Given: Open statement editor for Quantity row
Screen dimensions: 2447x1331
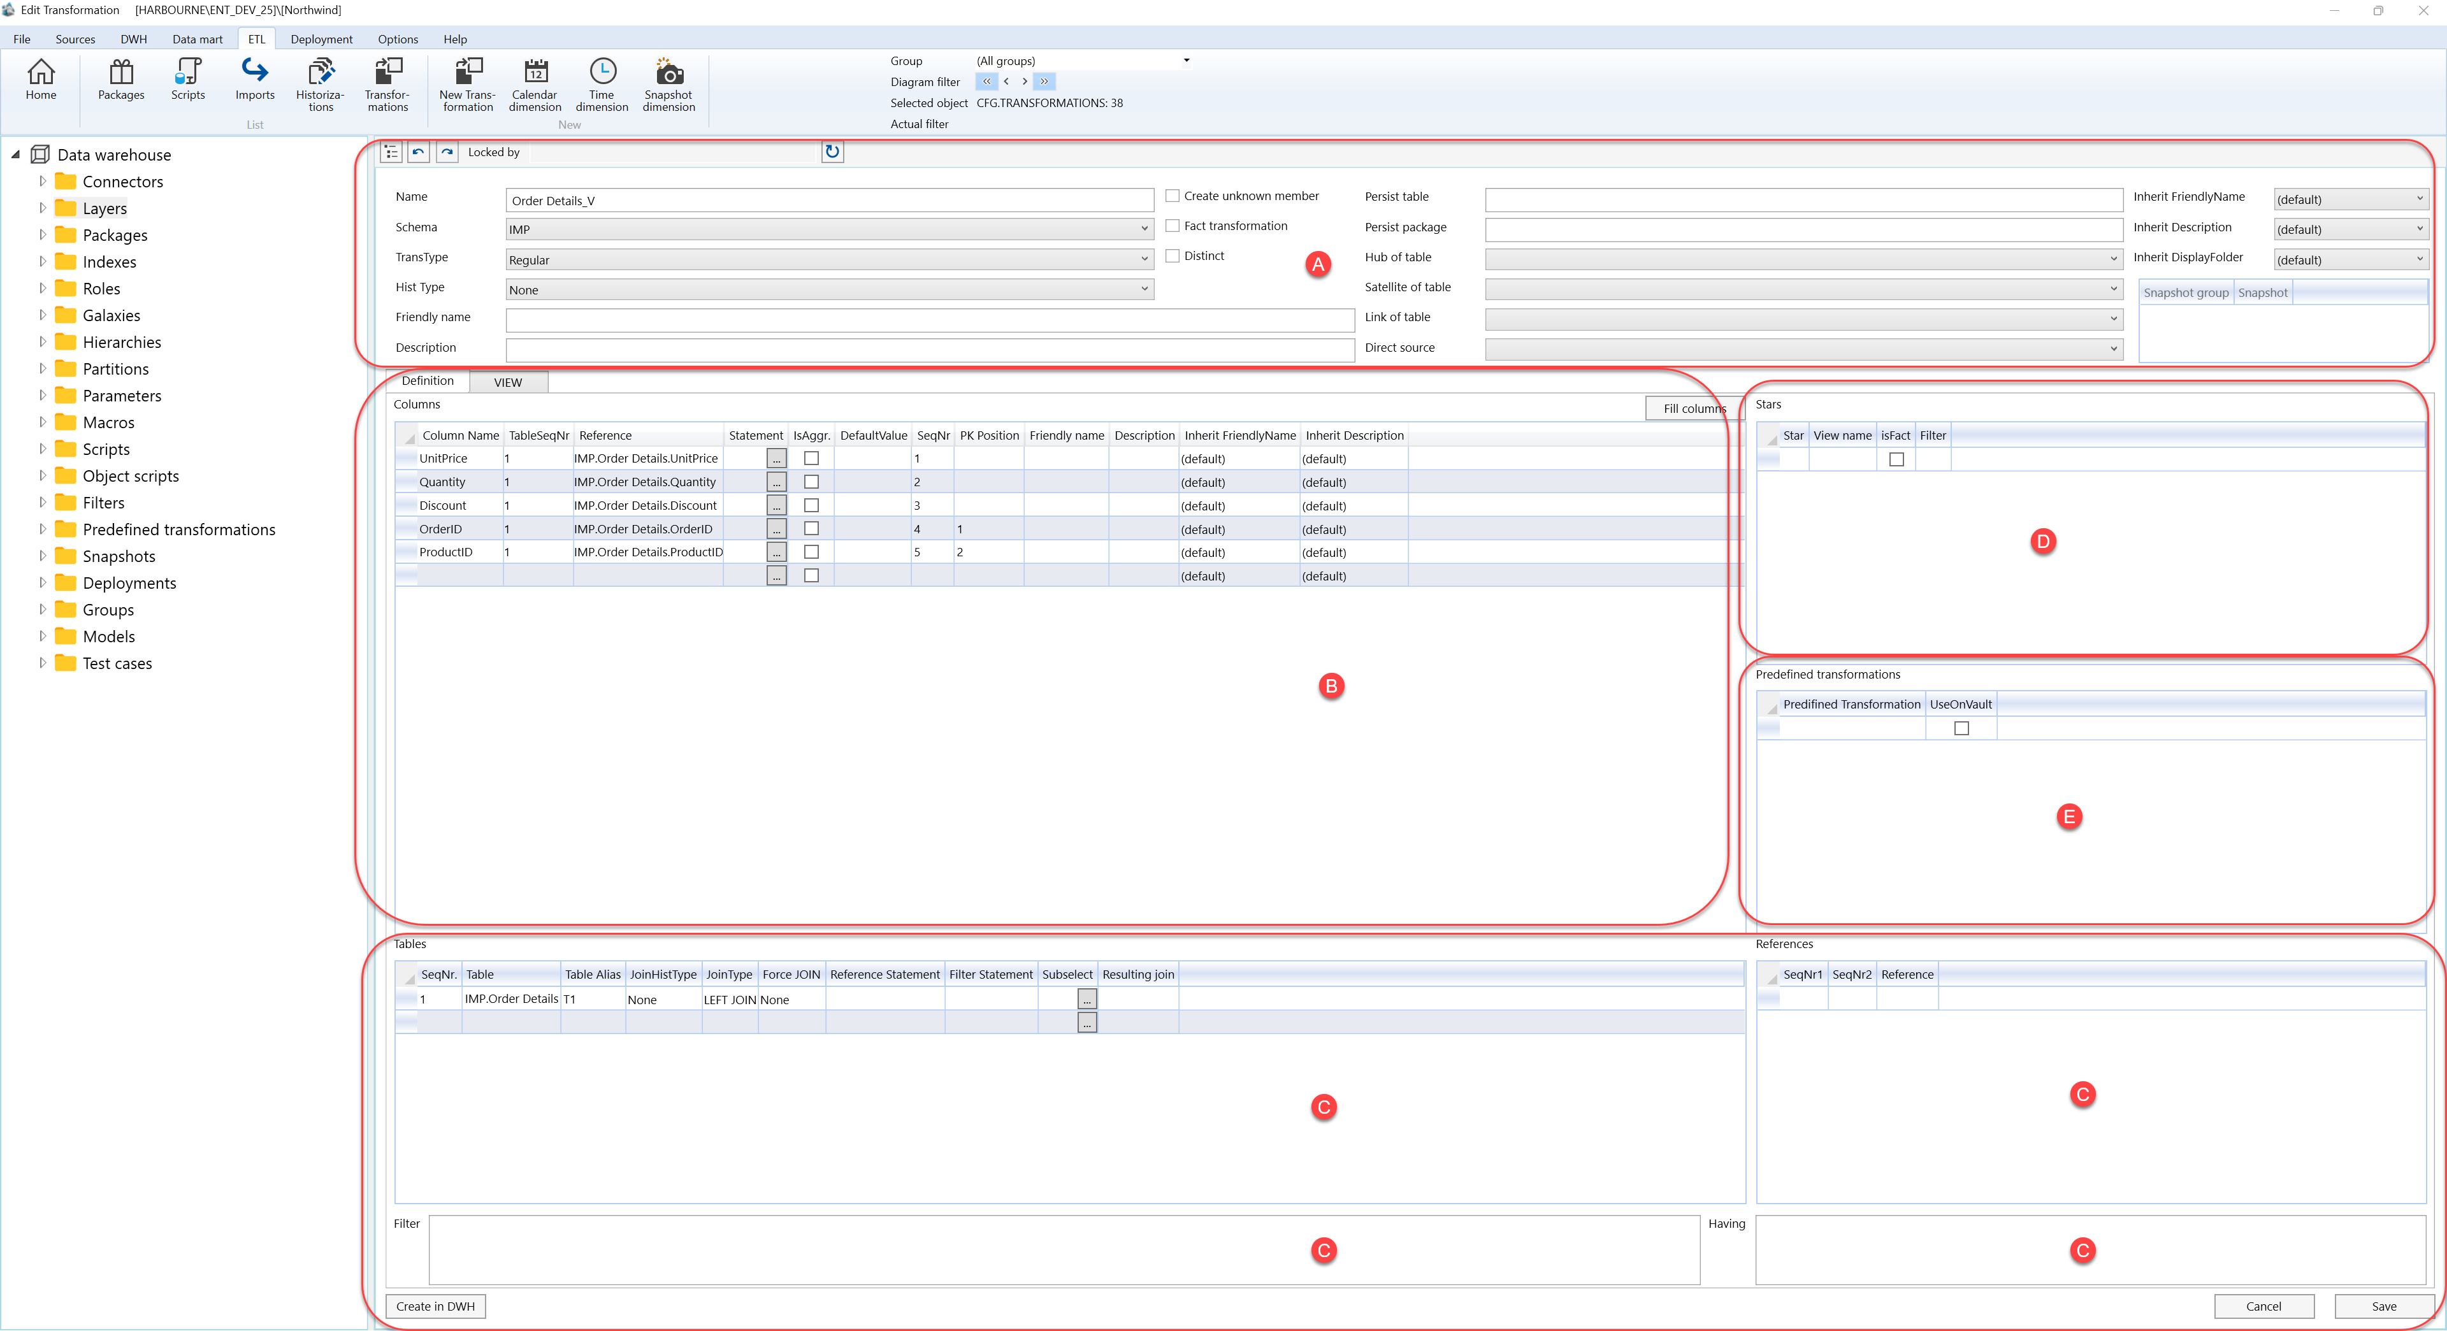Looking at the screenshot, I should 776,482.
